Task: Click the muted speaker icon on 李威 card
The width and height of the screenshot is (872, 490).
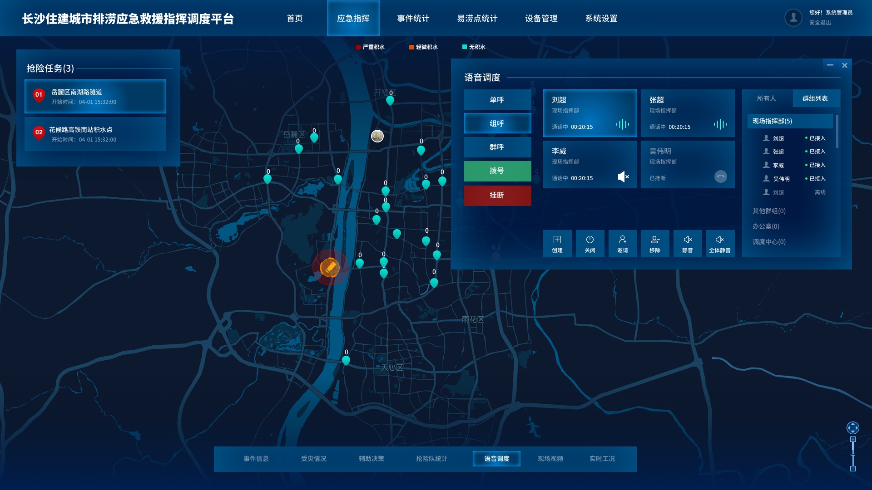Action: point(623,176)
